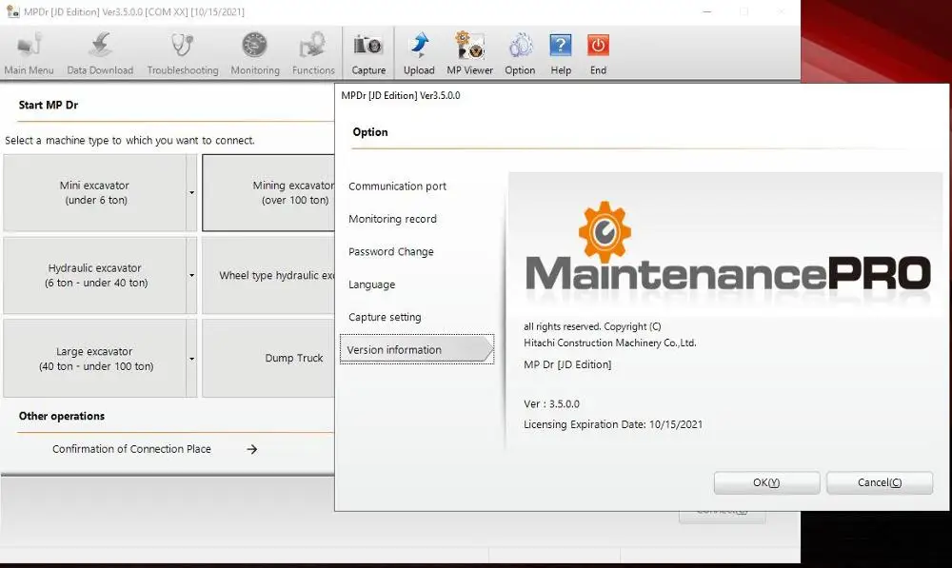Choose Wheel type hydraulic excavator
952x568 pixels.
[268, 275]
